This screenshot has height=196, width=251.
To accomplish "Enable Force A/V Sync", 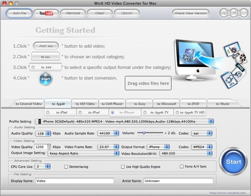I will 181,166.
